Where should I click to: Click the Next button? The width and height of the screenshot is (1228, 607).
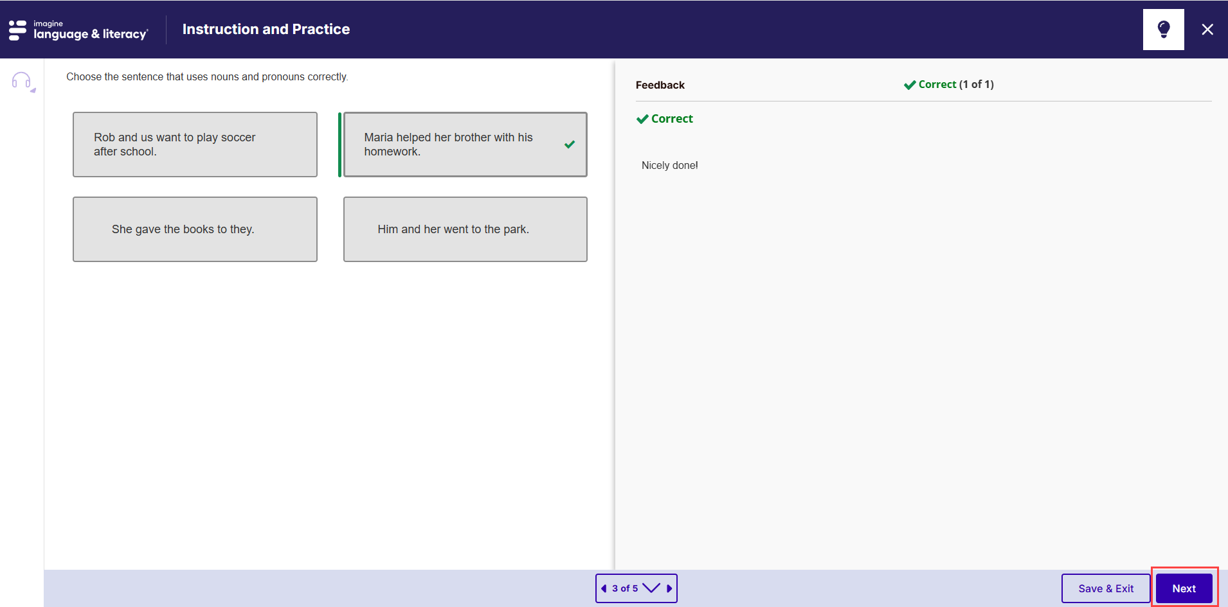[x=1184, y=588]
